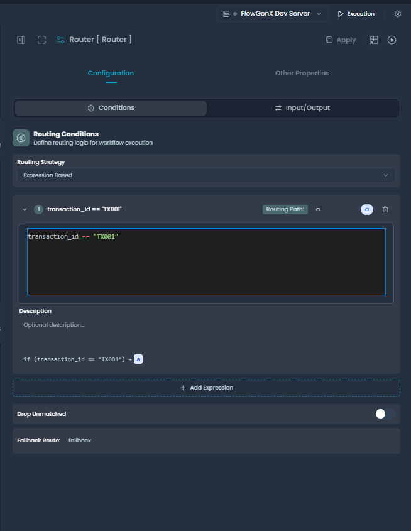
Task: Click the layout template icon beside Apply
Action: coord(374,40)
